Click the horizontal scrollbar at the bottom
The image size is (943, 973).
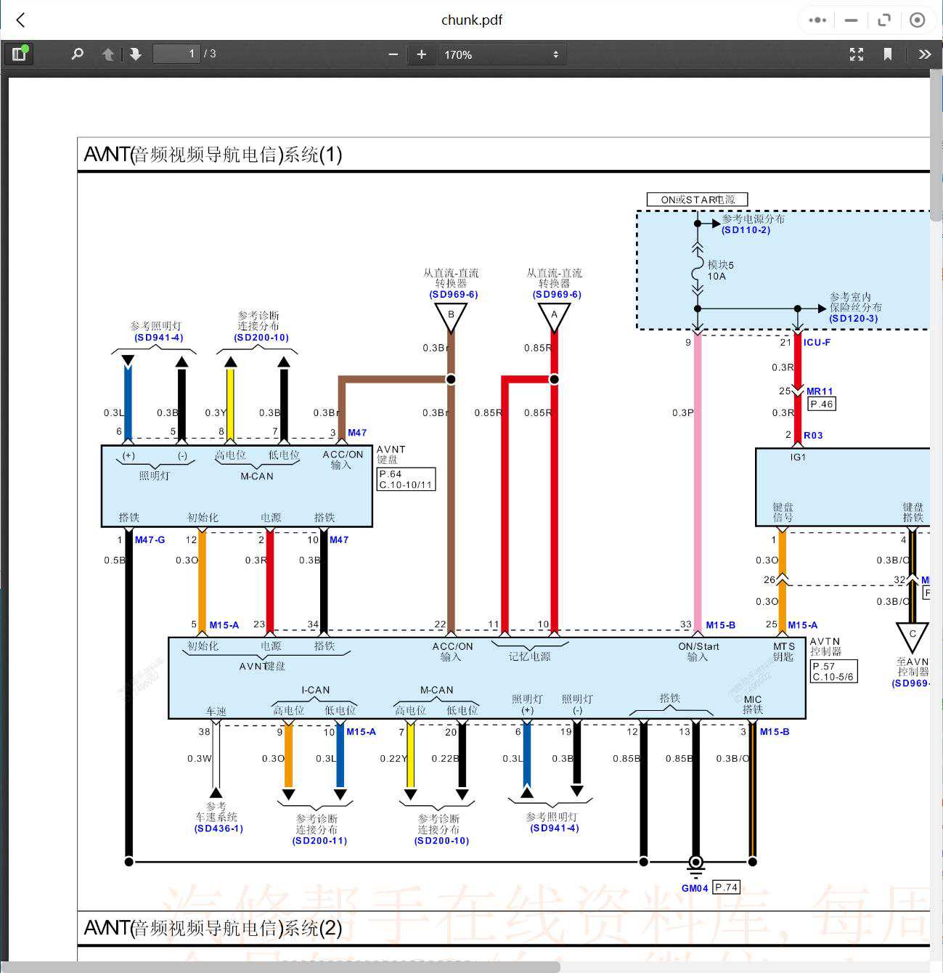279,966
